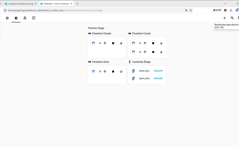Lower the Chambre Claude shutter

click(121, 43)
